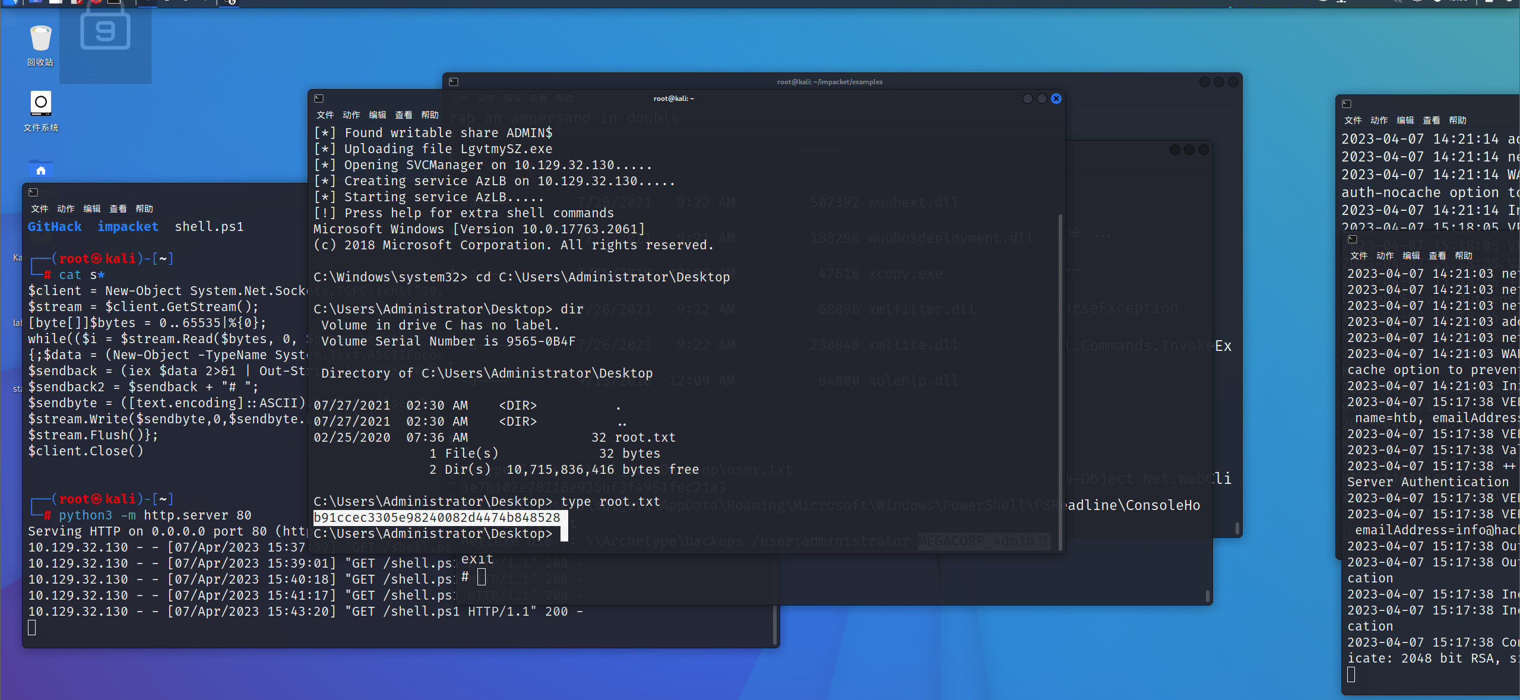Open 编辑 menu in lower-right log terminal
1520x700 pixels.
pyautogui.click(x=1411, y=256)
